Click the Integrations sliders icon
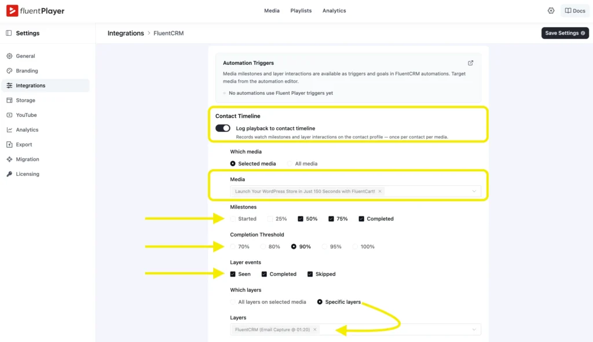593x342 pixels. click(9, 86)
